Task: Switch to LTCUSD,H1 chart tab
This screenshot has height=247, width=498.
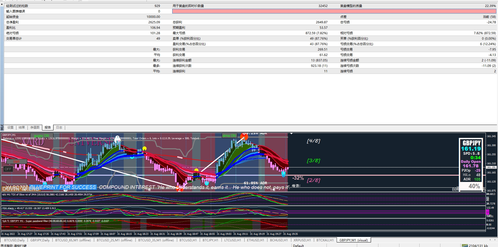Action: (x=233, y=240)
